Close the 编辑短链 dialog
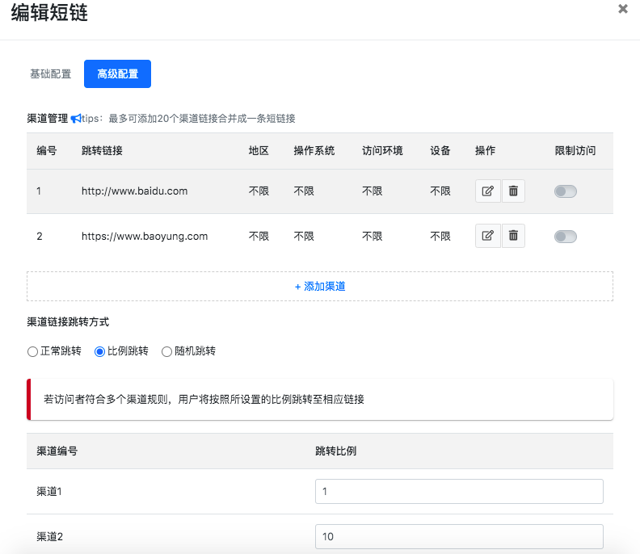 pyautogui.click(x=622, y=10)
